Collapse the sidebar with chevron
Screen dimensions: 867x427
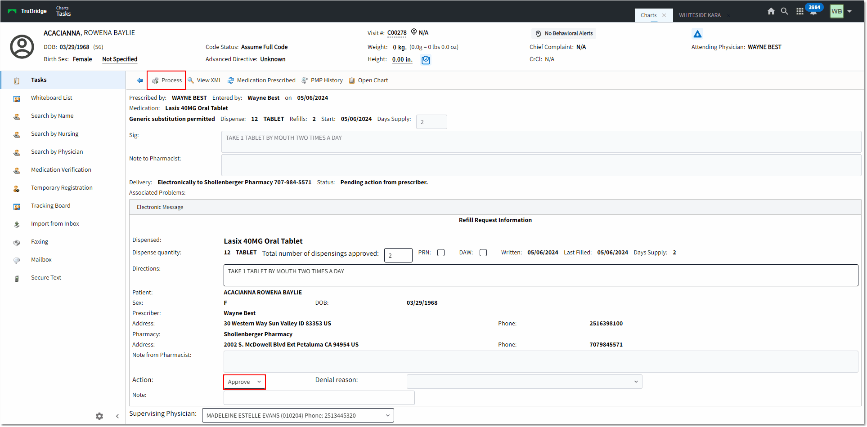coord(117,416)
